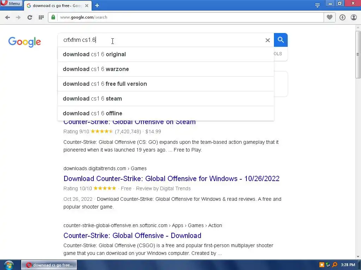Screen dimensions: 361x270
Task: Click the blue magnifier search button
Action: click(x=281, y=40)
